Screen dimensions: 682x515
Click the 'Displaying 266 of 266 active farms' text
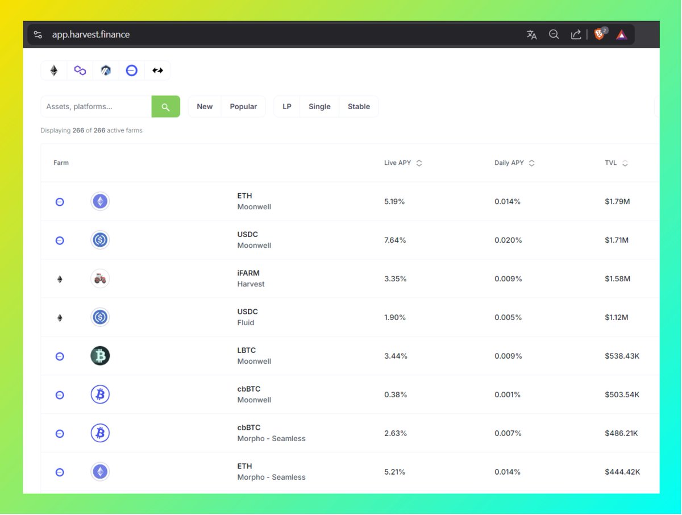click(92, 130)
